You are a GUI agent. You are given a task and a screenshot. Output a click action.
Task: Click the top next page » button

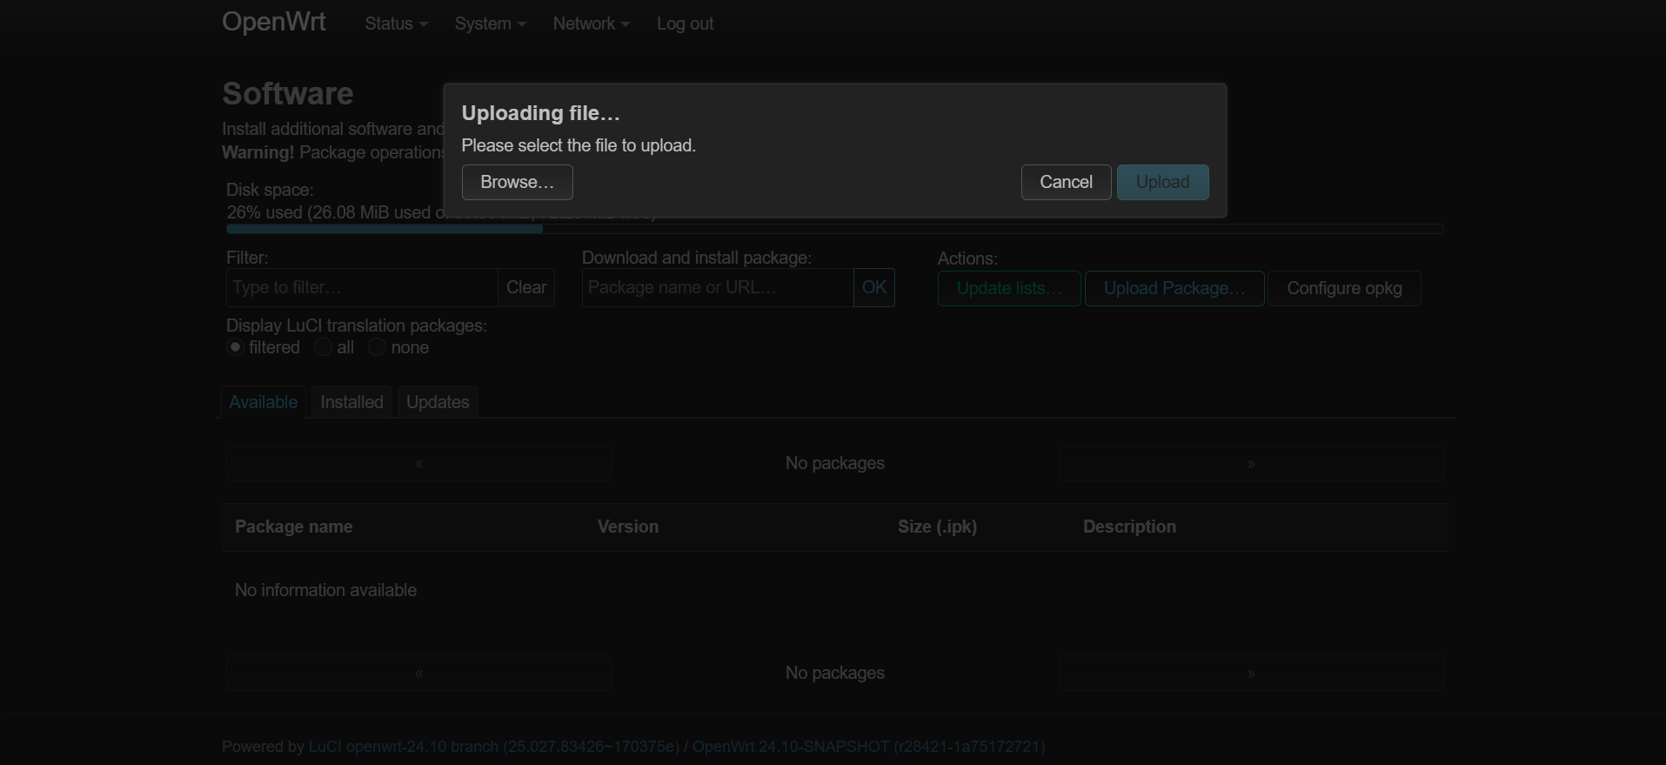click(1251, 464)
